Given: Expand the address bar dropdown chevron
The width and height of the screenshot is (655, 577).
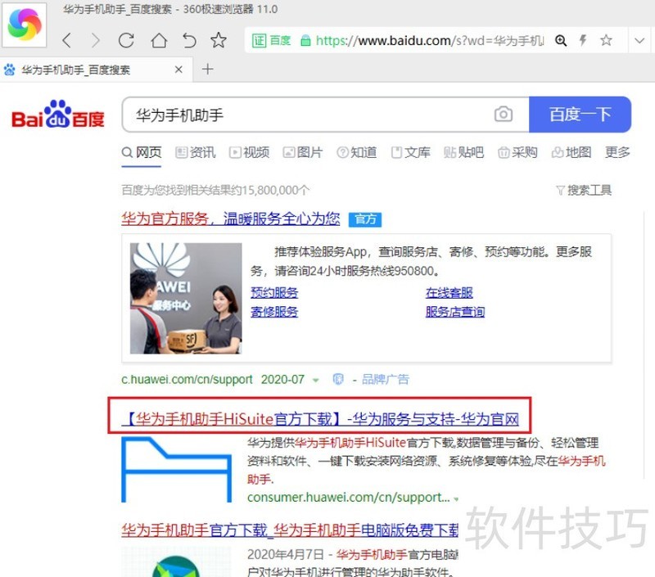Looking at the screenshot, I should click(x=639, y=40).
